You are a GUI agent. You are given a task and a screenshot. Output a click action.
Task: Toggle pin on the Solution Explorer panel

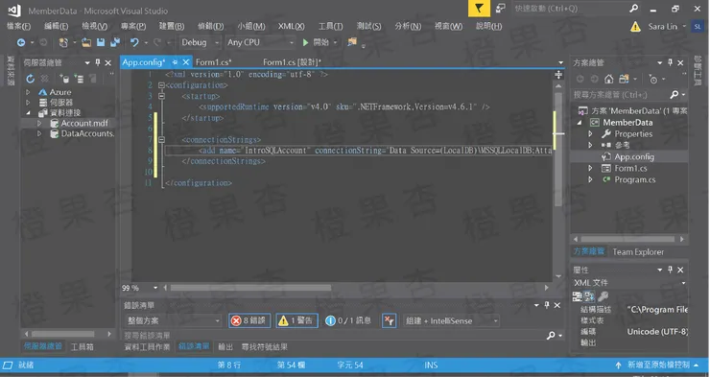670,63
